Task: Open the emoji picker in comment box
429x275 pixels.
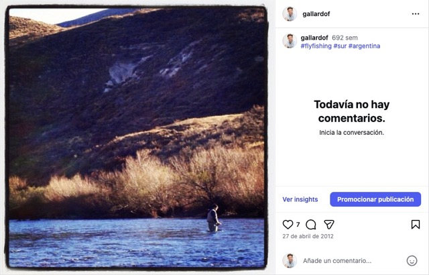Action: pos(412,261)
